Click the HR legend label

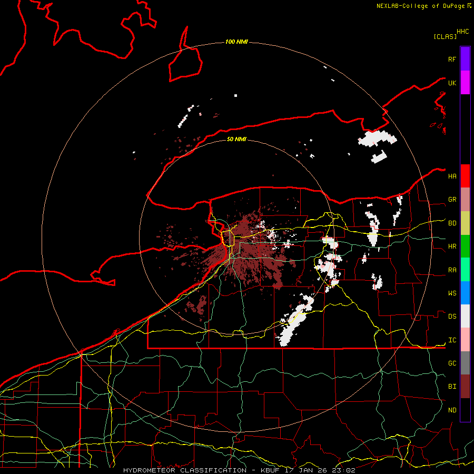(452, 246)
